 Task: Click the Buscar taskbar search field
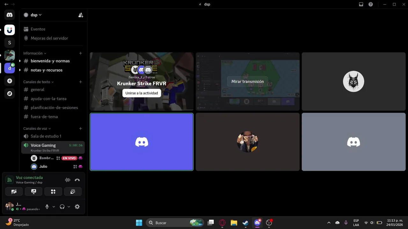coord(175,223)
